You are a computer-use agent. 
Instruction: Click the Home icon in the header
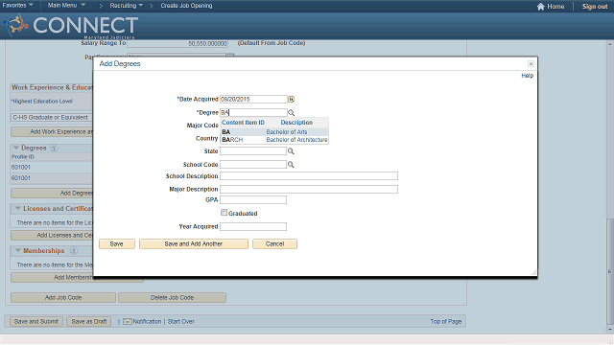pyautogui.click(x=541, y=7)
